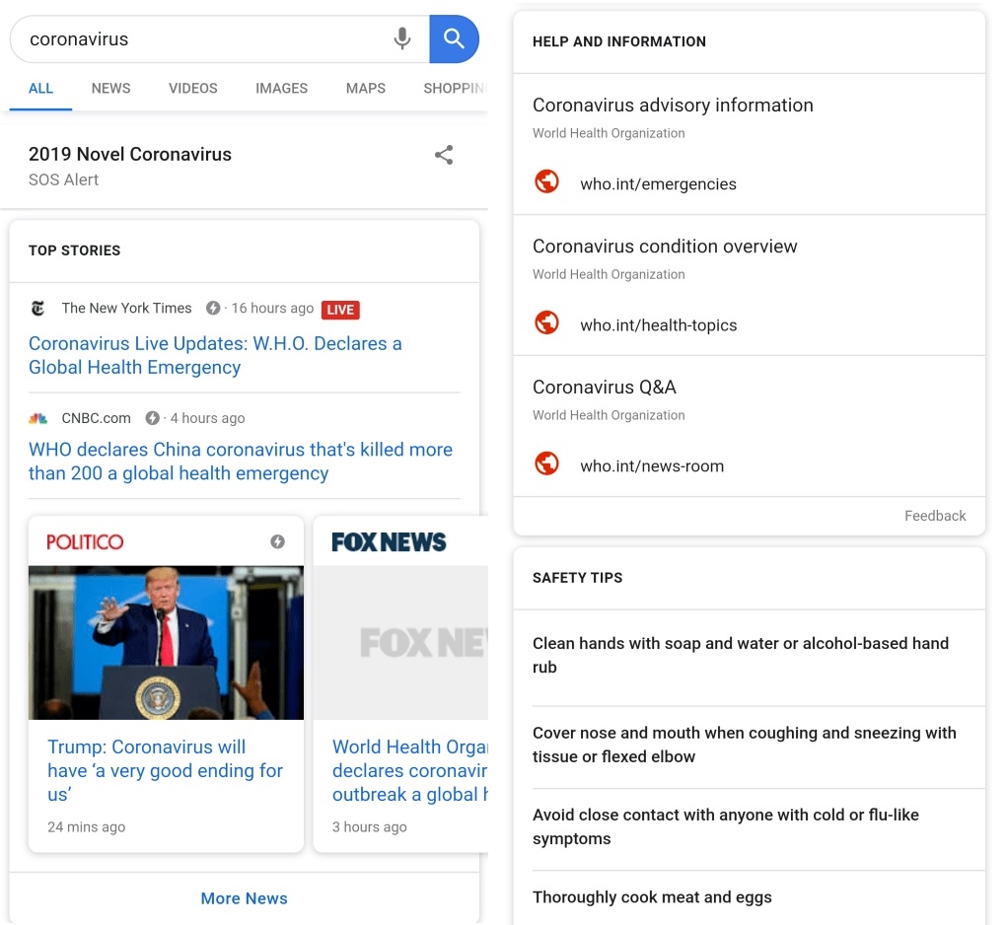The width and height of the screenshot is (1007, 925).
Task: Click the Fox News logo header
Action: (389, 542)
